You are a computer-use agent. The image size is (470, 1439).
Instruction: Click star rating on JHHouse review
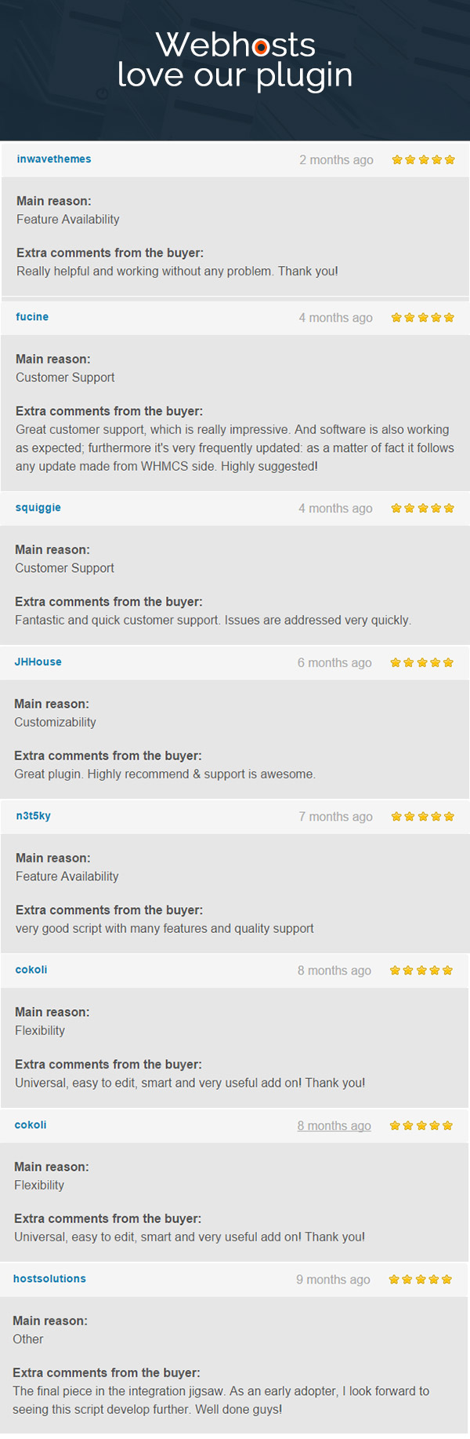click(421, 663)
